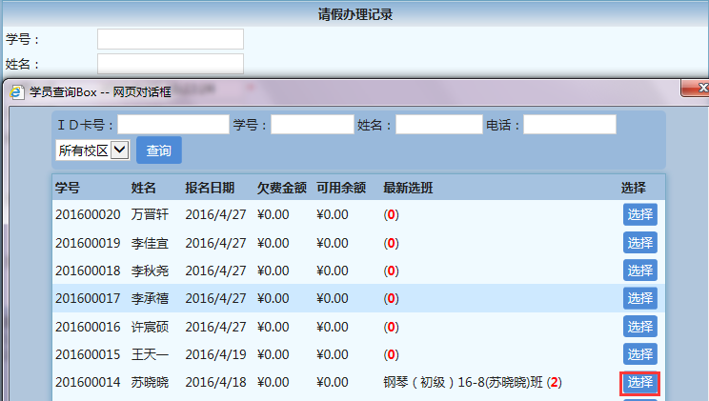Select 王天一 using the 选择 button
The height and width of the screenshot is (401, 709).
click(x=639, y=354)
